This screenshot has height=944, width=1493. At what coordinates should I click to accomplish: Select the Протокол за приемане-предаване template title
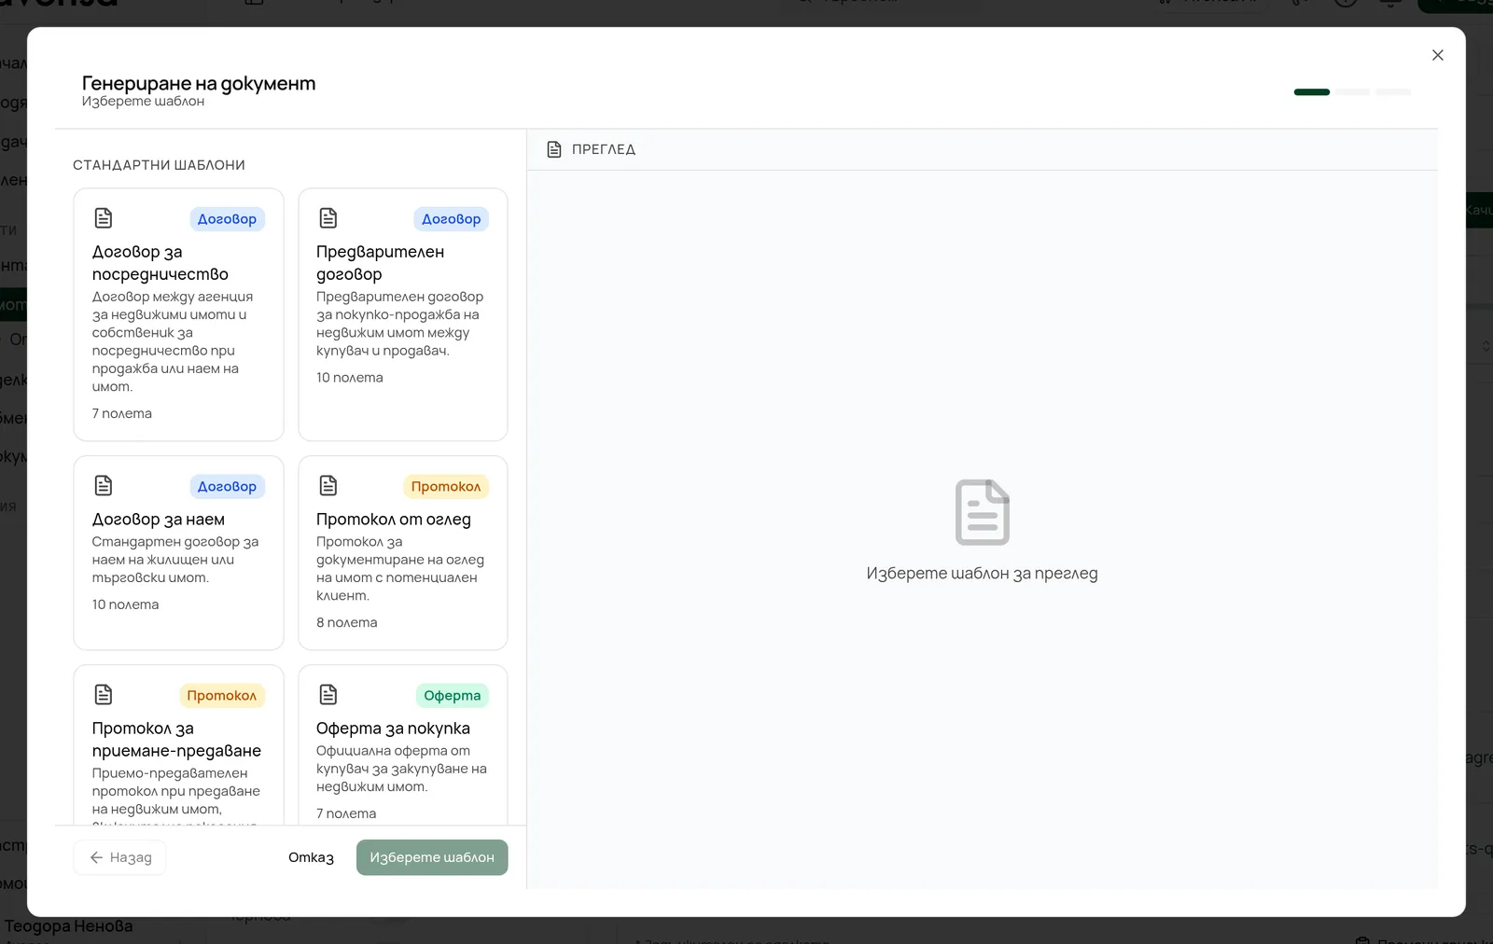click(x=176, y=740)
